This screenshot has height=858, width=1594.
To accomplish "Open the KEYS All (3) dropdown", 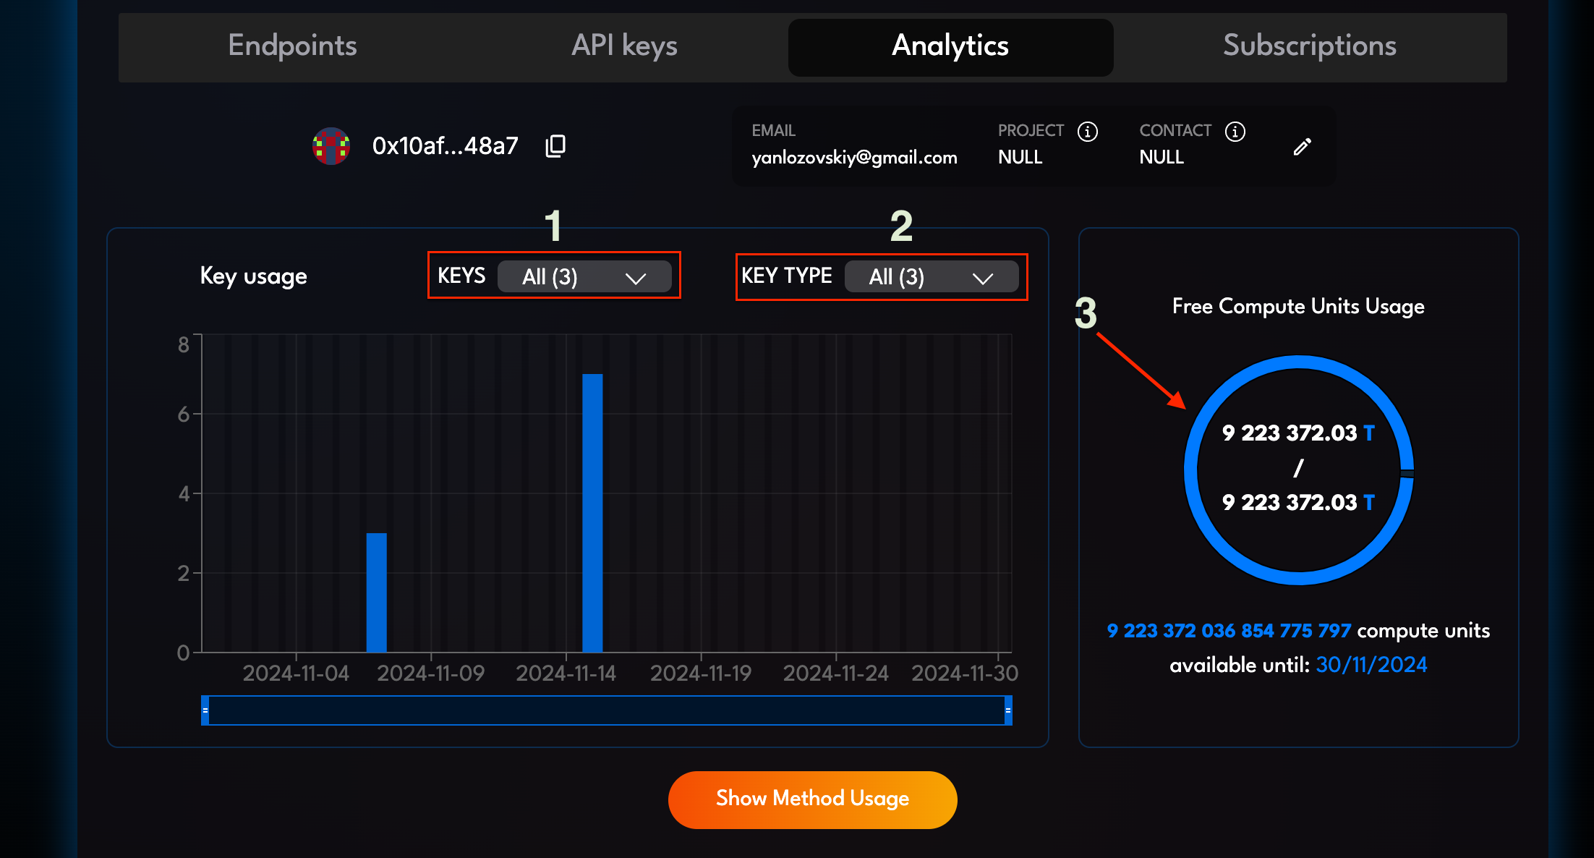I will point(583,277).
